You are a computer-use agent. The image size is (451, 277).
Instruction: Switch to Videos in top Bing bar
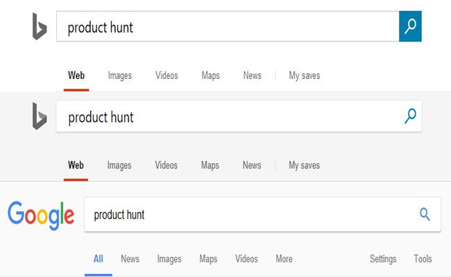[167, 75]
